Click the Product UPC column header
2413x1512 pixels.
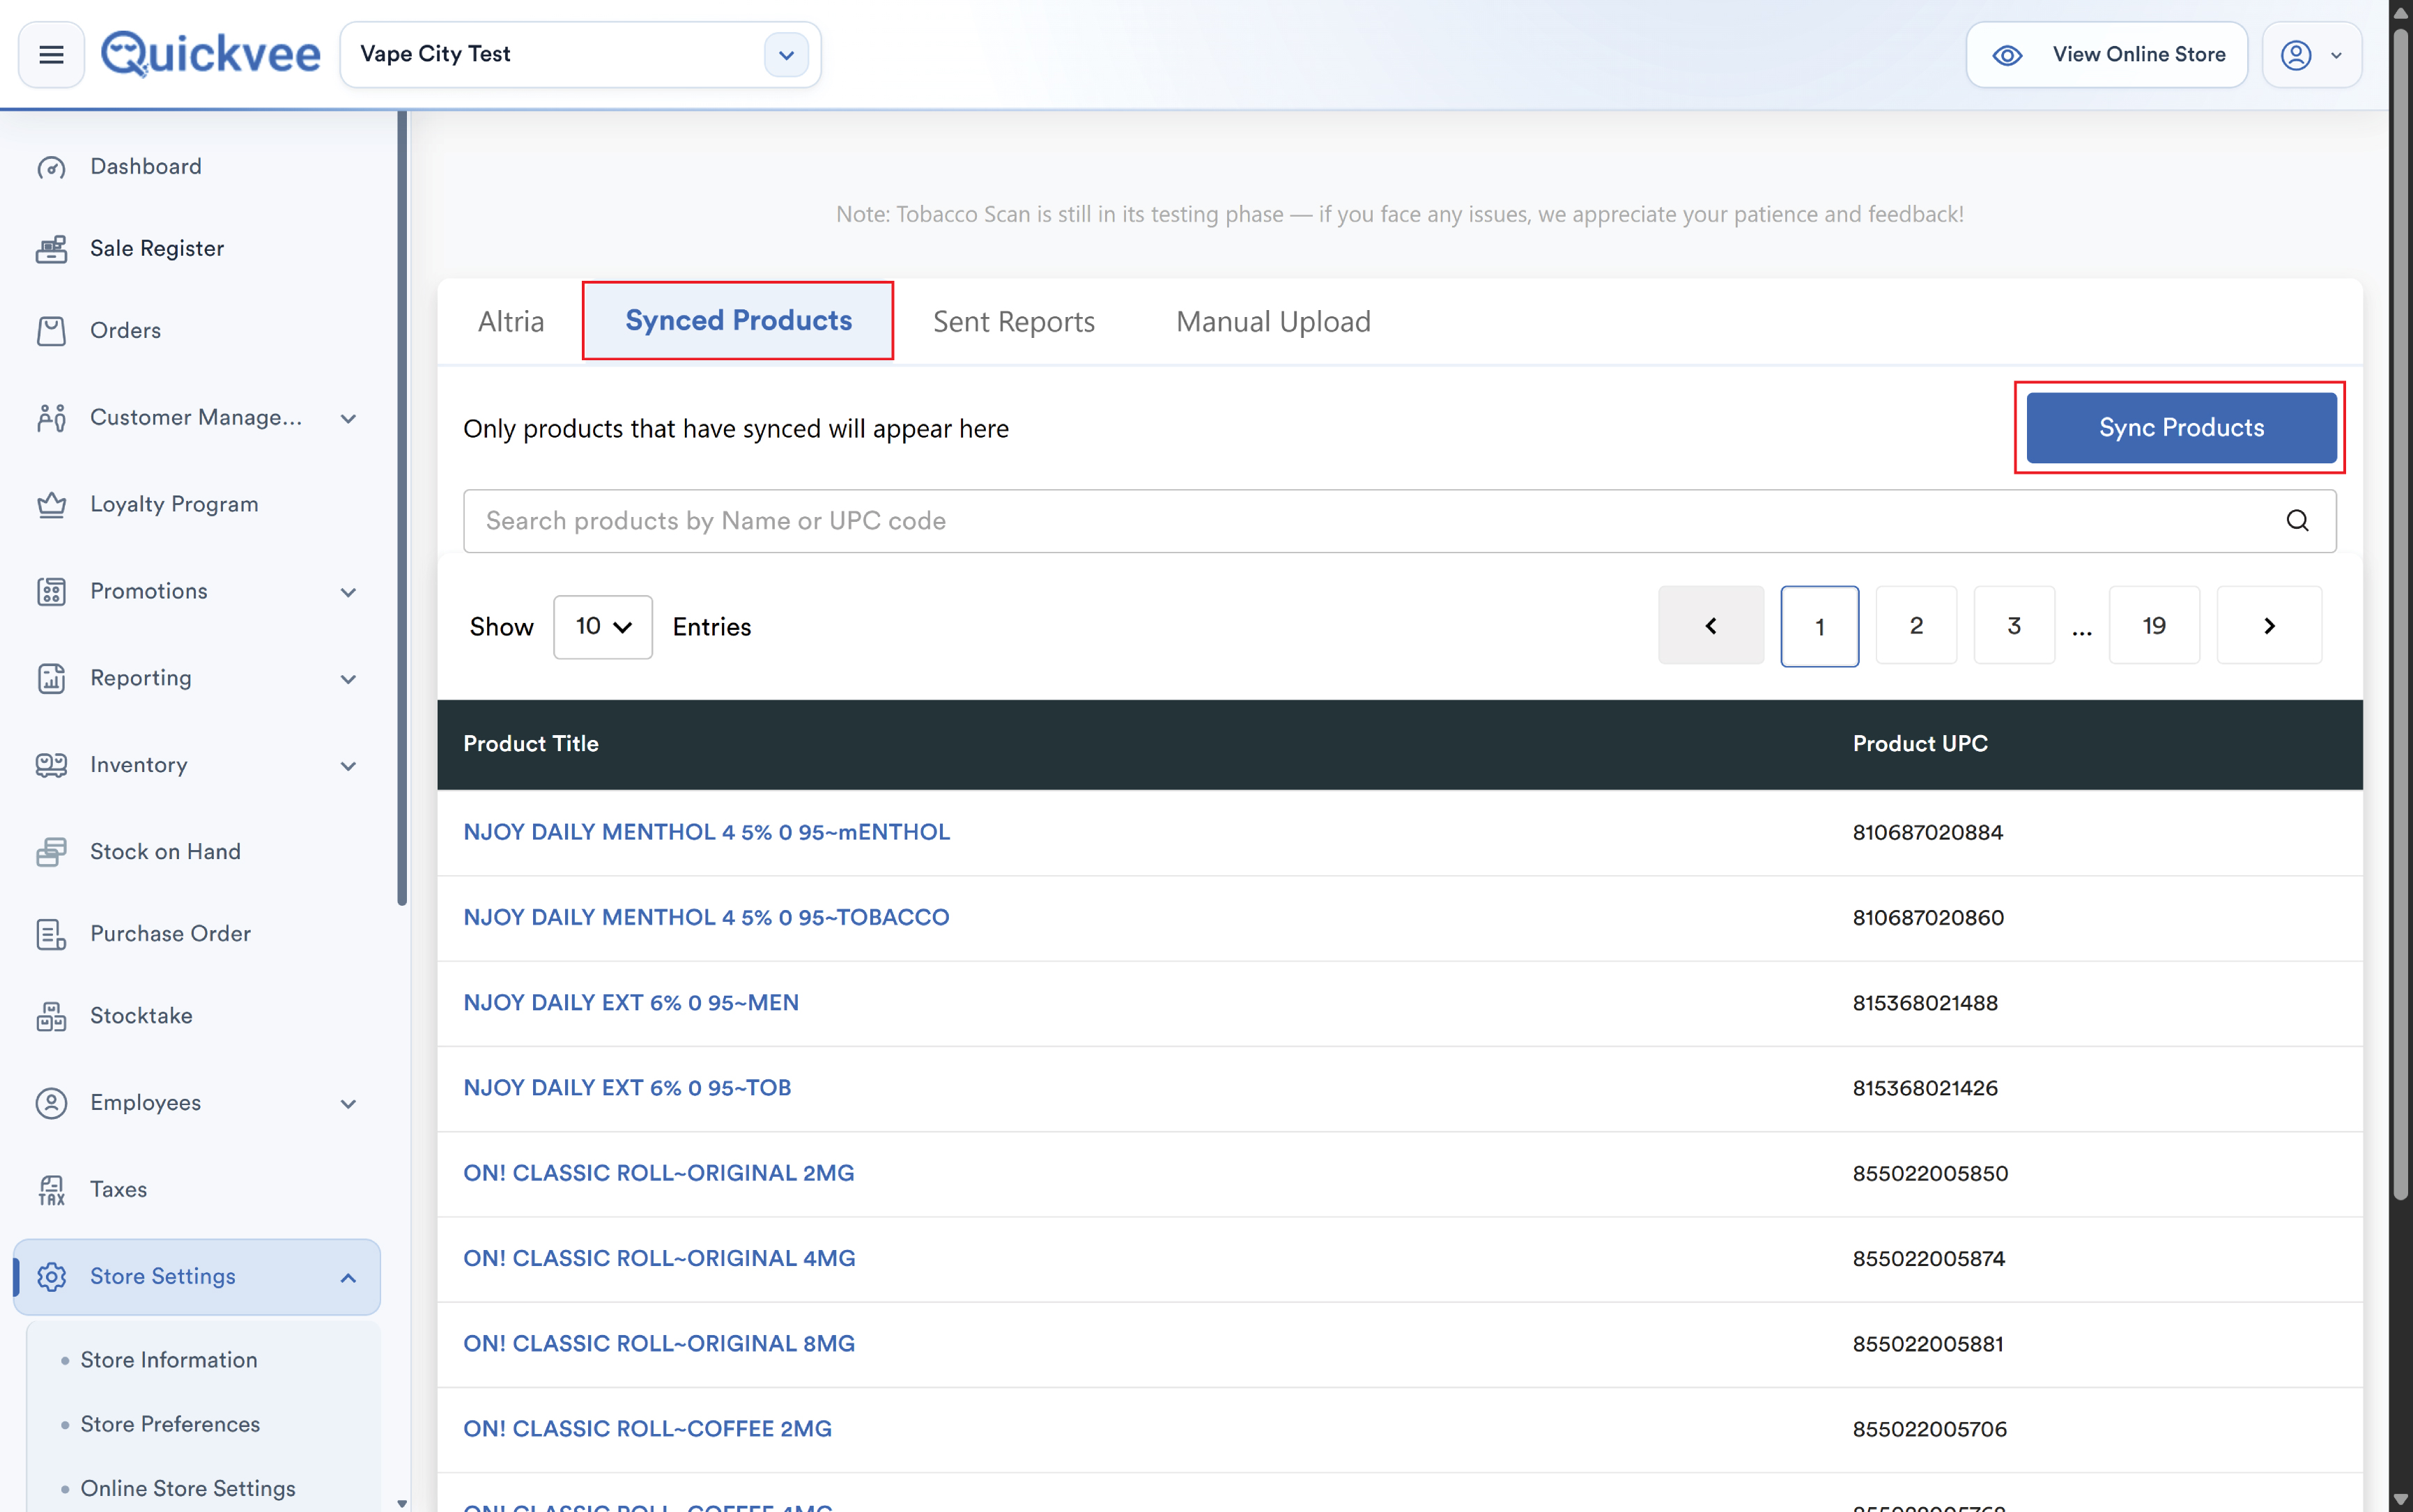pyautogui.click(x=1919, y=744)
